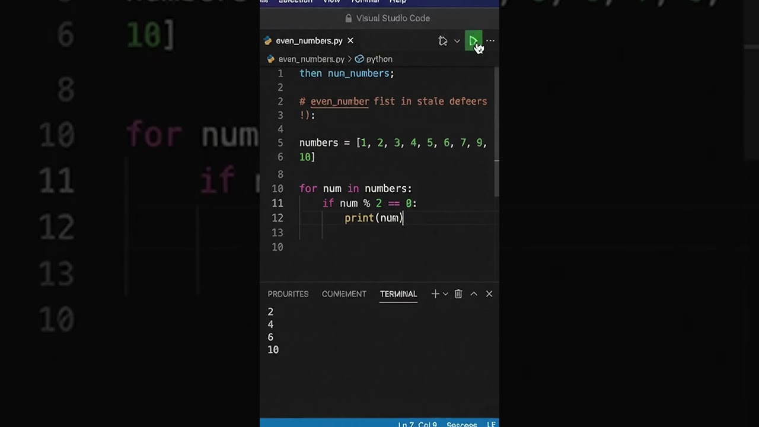Click the even_number comment line

tap(393, 101)
